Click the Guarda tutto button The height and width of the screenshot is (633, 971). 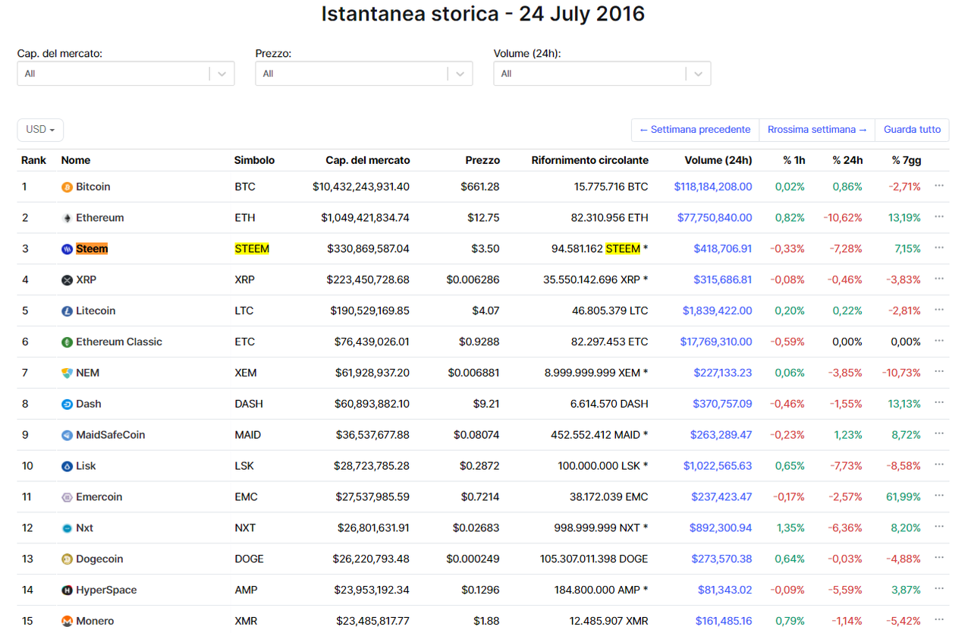coord(912,130)
